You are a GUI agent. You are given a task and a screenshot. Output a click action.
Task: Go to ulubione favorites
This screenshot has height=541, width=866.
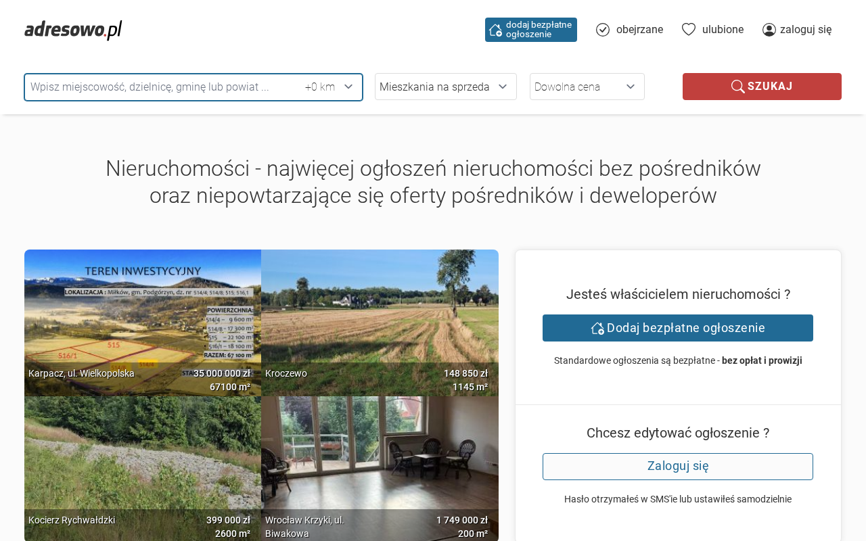pyautogui.click(x=723, y=30)
